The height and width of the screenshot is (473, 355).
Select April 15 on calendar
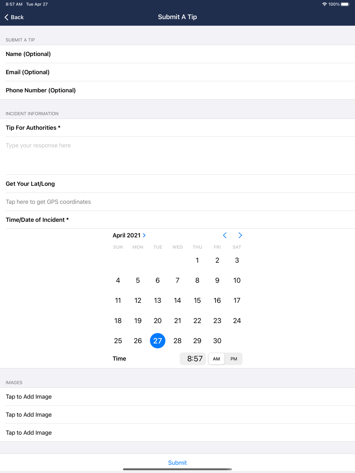[x=197, y=301]
